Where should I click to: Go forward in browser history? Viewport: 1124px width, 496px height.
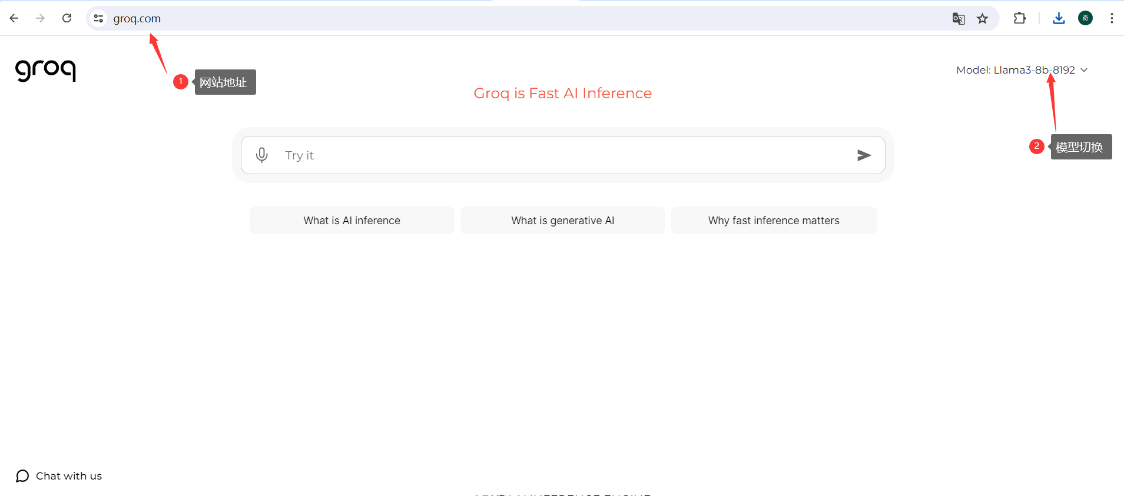coord(40,18)
